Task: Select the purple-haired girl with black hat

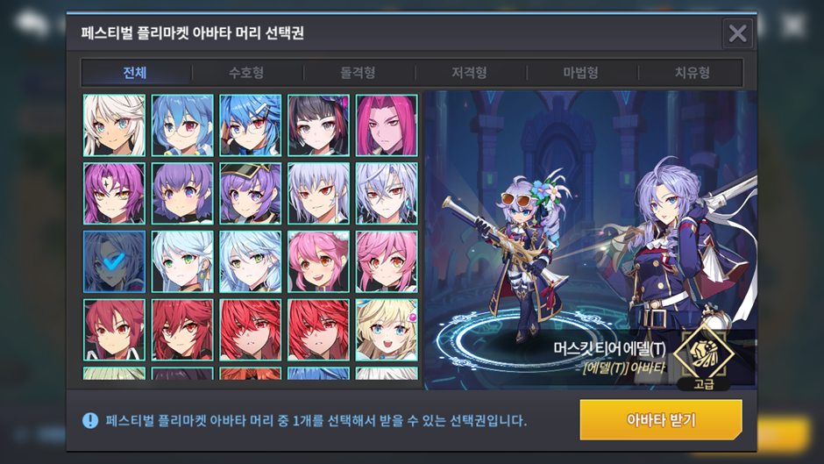Action: coord(250,194)
